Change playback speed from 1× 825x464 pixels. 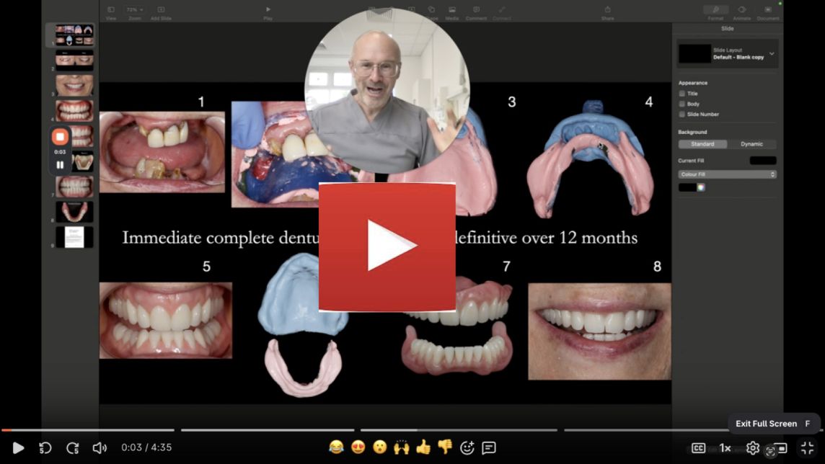(x=725, y=448)
